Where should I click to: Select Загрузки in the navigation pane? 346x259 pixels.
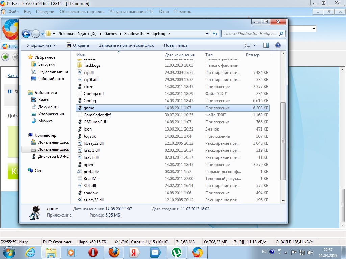click(x=46, y=64)
